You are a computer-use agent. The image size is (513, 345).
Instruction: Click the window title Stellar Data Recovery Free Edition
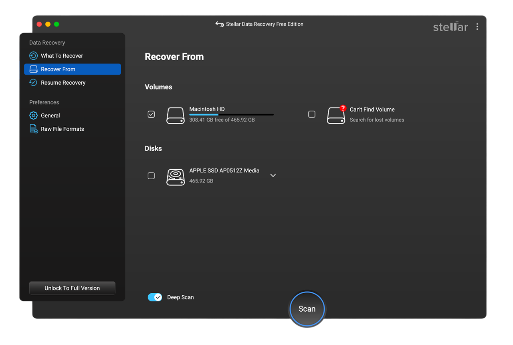tap(265, 24)
